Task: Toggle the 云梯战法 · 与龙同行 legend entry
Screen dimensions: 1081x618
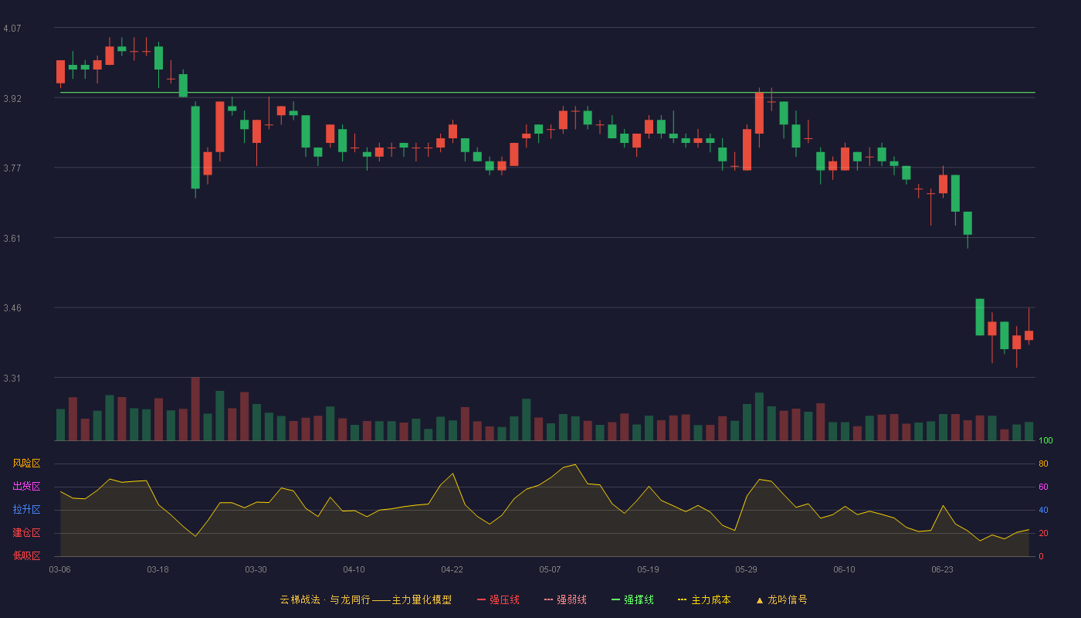Action: pyautogui.click(x=365, y=599)
